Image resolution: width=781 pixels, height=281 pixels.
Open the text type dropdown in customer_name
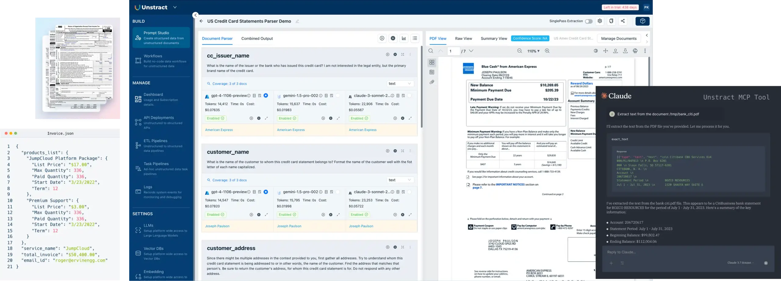[400, 180]
